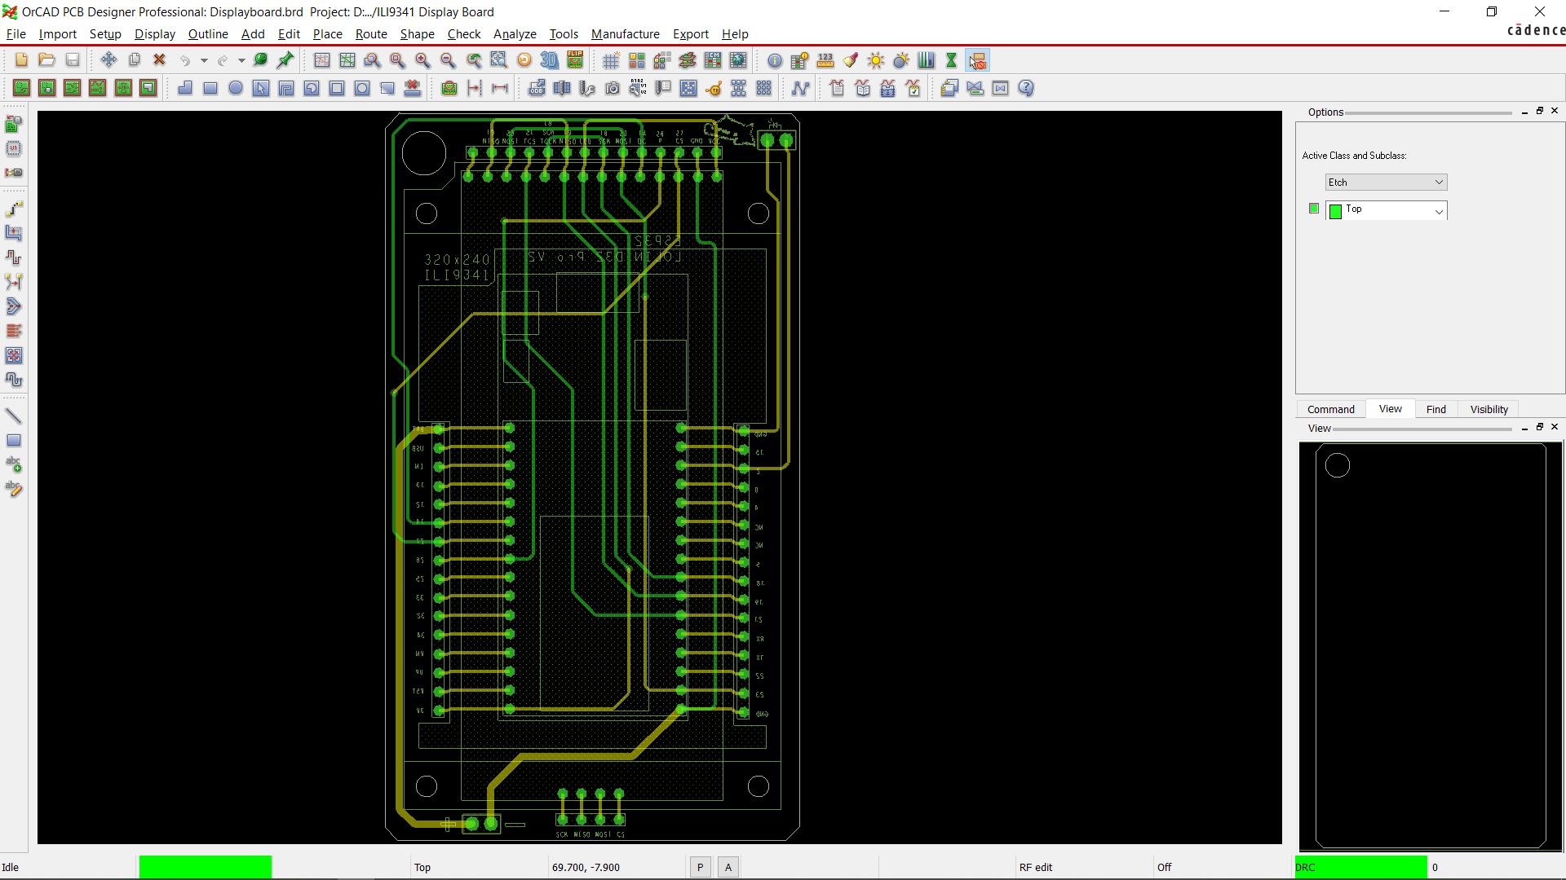Select the Route menu
This screenshot has height=880, width=1566.
pos(371,33)
